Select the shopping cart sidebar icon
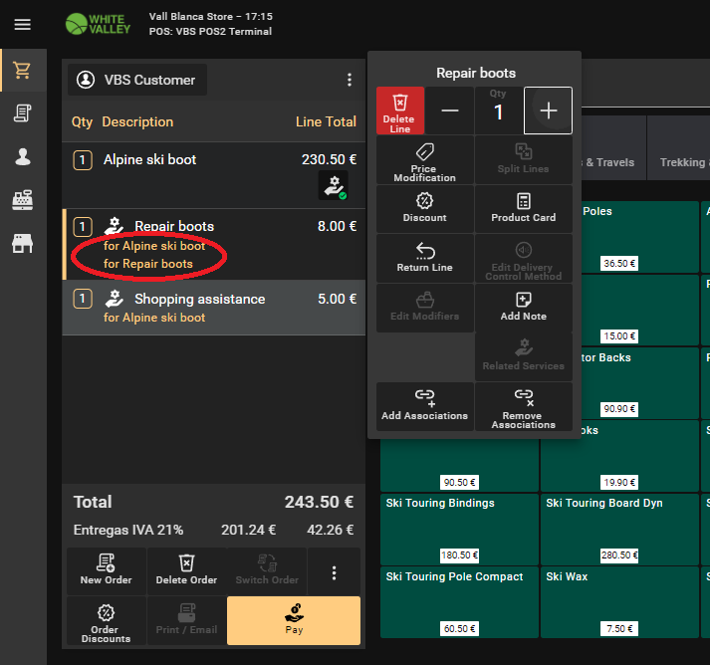 tap(22, 71)
